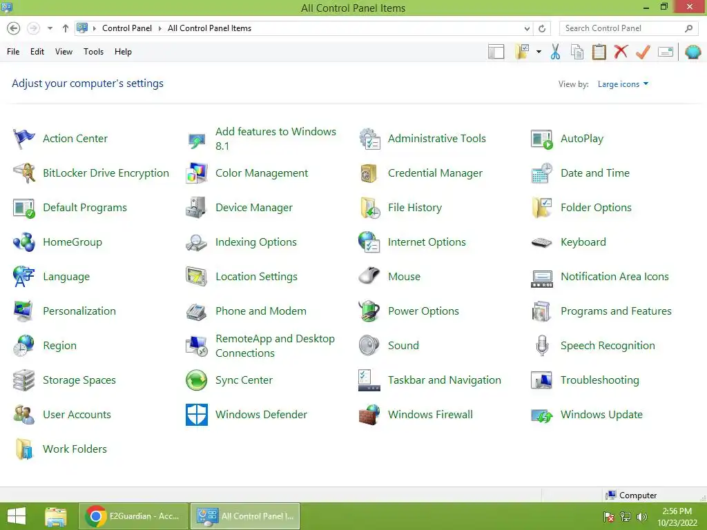This screenshot has height=530, width=707.
Task: Open the Sound speaker icon
Action: click(369, 346)
